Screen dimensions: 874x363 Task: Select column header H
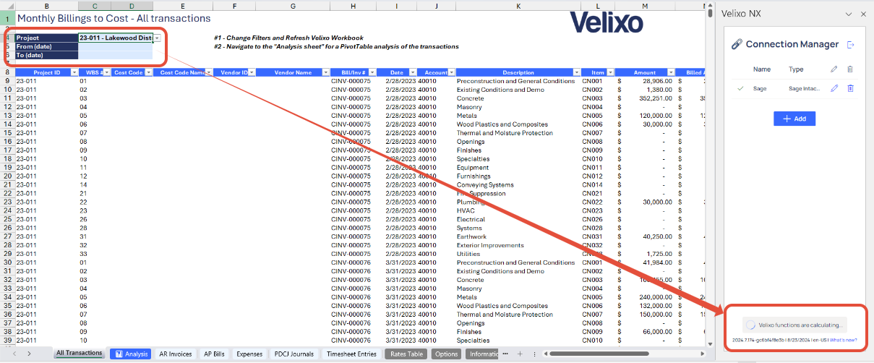click(x=353, y=6)
